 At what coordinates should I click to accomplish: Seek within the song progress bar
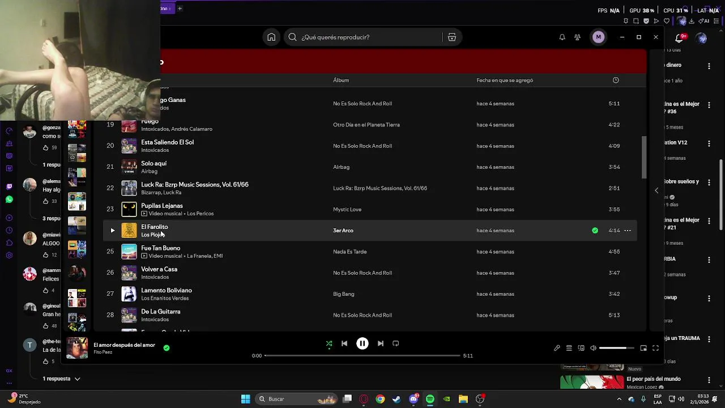pos(362,356)
